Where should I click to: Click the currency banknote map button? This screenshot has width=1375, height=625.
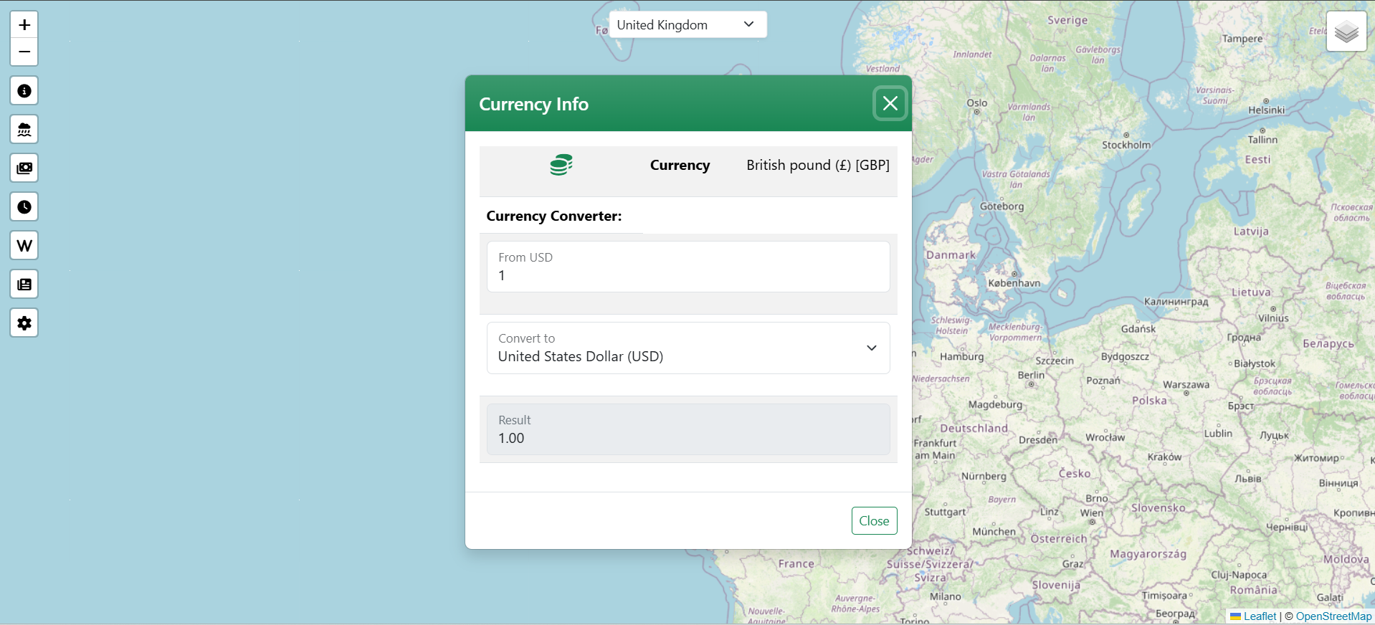(x=24, y=168)
